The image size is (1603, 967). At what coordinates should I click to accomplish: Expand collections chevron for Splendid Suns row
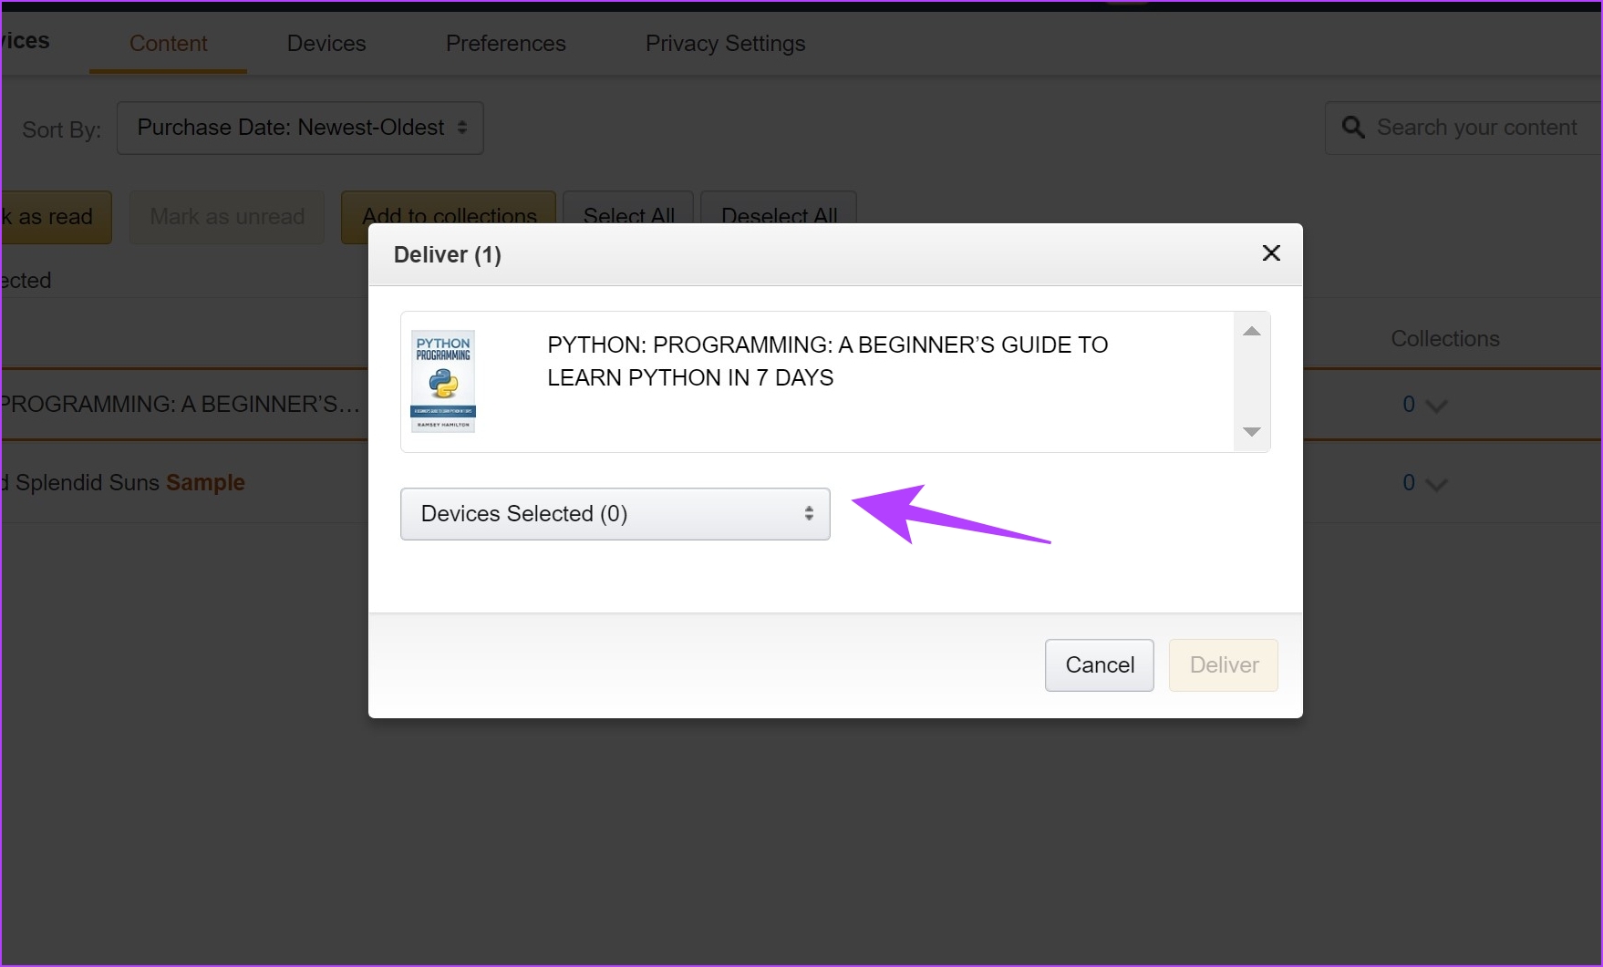(x=1436, y=484)
